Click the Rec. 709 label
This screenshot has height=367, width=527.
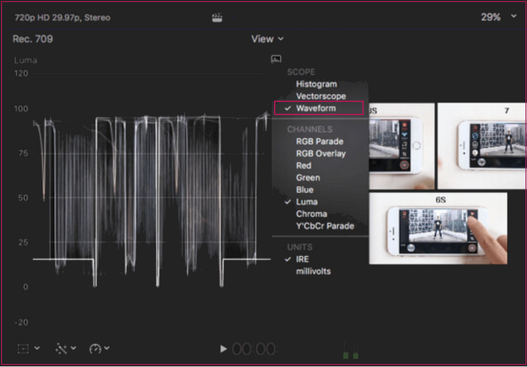pos(32,39)
